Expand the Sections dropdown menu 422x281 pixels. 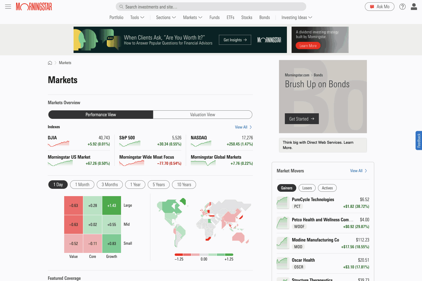[166, 18]
